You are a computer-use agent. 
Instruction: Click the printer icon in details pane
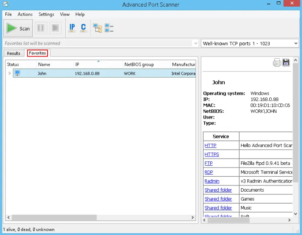point(277,62)
